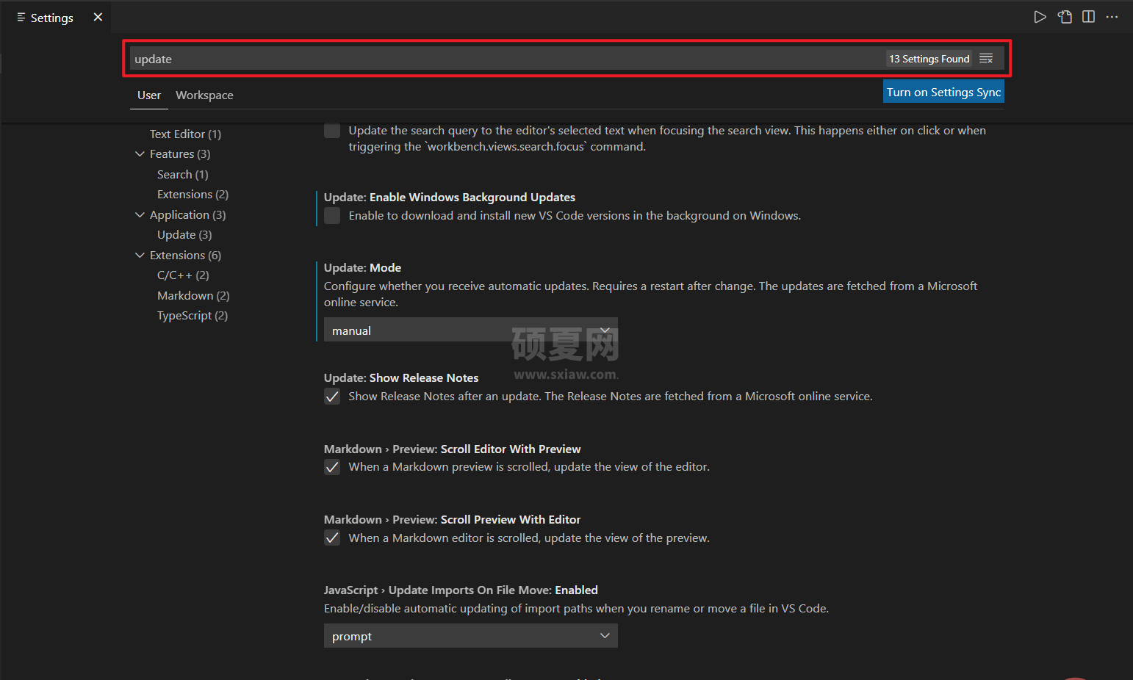Select Application (3) in settings tree
This screenshot has height=680, width=1133.
[187, 215]
